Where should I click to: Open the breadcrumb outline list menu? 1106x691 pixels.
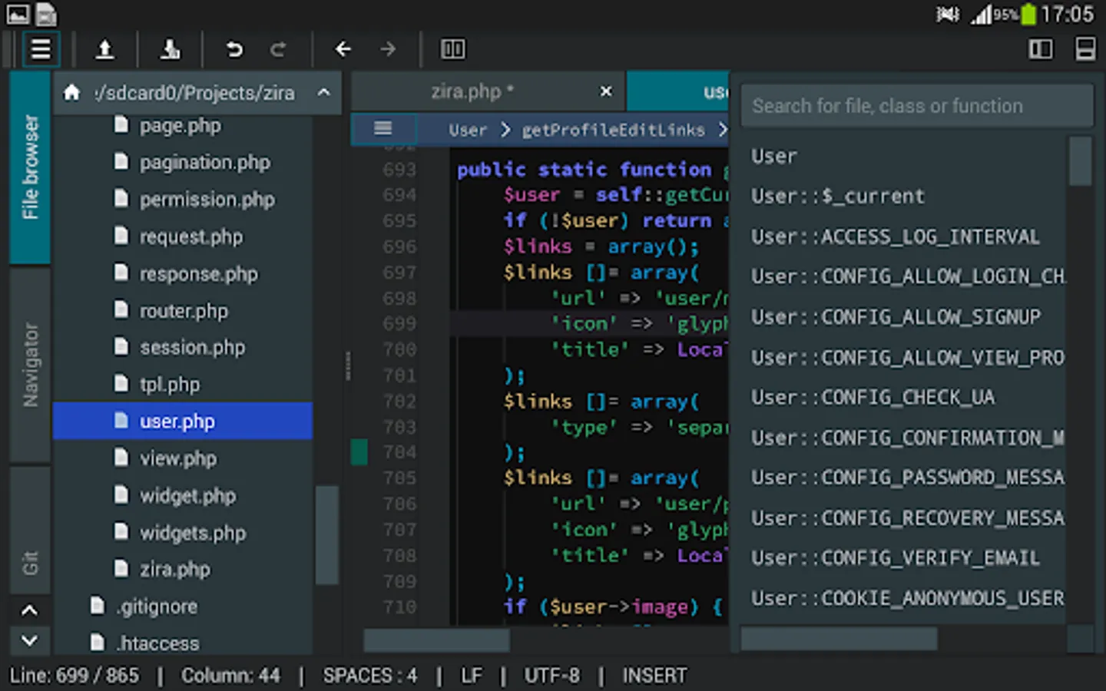(382, 128)
